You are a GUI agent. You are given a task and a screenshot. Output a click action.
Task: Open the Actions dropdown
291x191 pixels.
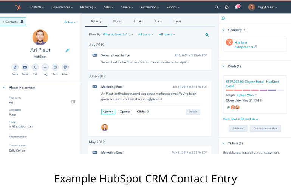tap(71, 22)
